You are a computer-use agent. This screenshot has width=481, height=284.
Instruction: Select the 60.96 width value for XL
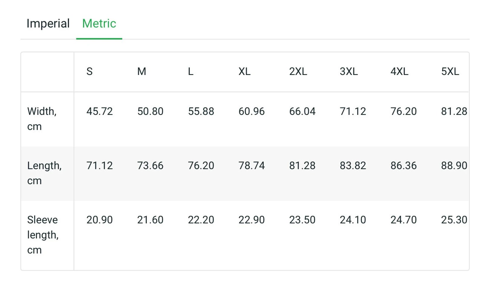[251, 112]
